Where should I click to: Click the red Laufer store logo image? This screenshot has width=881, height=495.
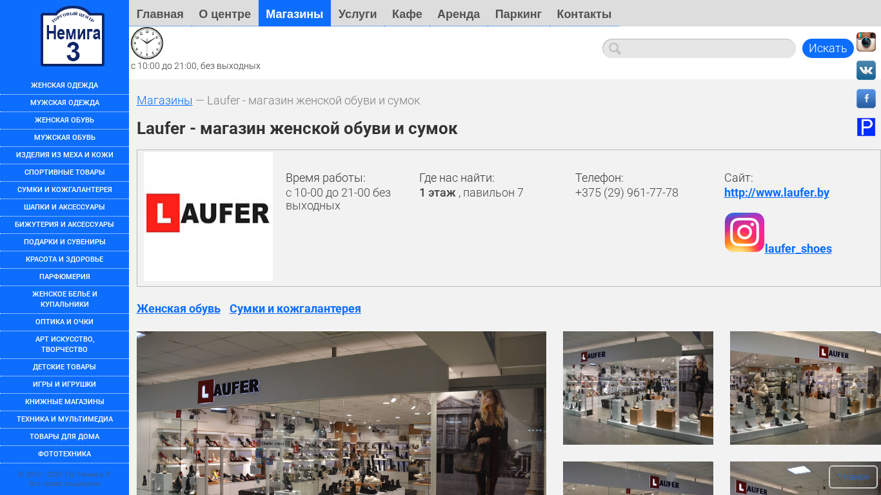[x=208, y=217]
